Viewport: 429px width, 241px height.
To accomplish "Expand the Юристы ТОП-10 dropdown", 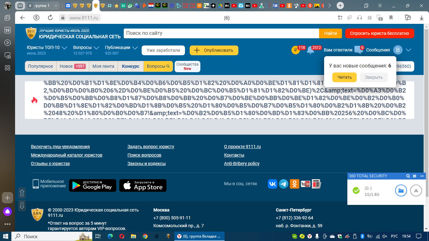I will coord(64,48).
